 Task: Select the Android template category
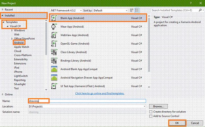click(19, 43)
